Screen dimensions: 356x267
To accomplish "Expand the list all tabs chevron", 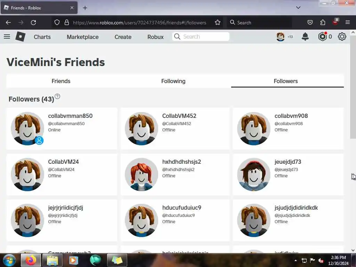I will (x=298, y=8).
